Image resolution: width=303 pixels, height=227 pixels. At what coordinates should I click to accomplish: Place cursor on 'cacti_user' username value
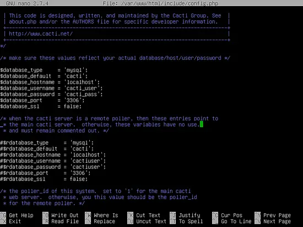click(x=82, y=88)
